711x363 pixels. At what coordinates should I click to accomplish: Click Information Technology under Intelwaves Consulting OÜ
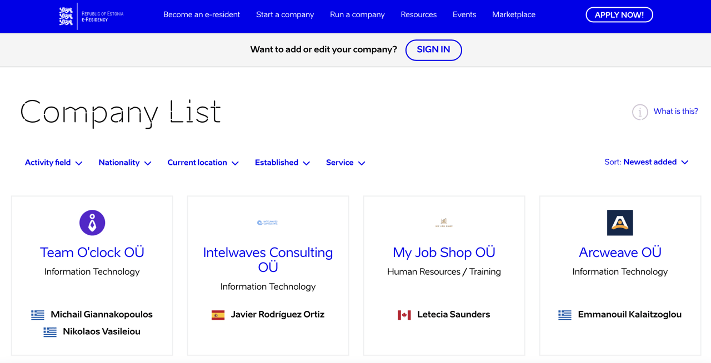268,287
